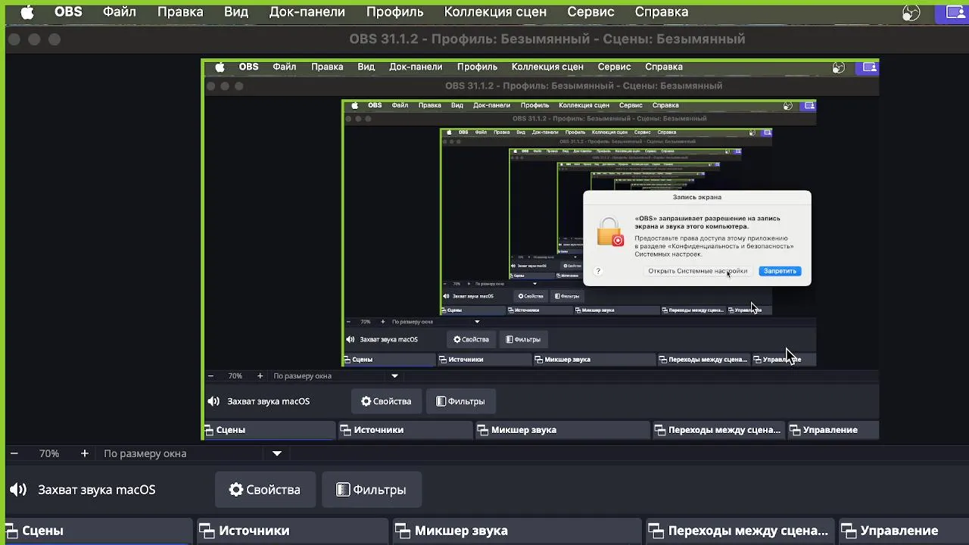Open Файл menu in the largest nested preview
This screenshot has height=545, width=969.
[x=285, y=67]
